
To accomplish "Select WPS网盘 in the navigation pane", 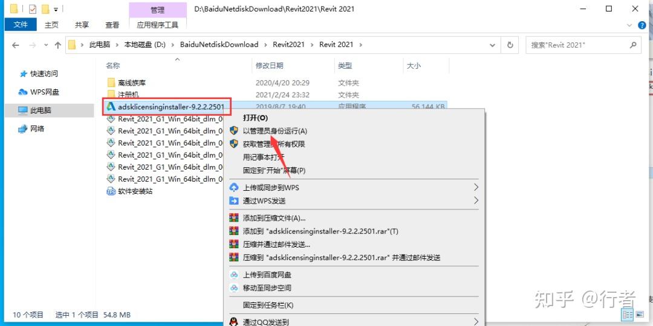I will [39, 92].
